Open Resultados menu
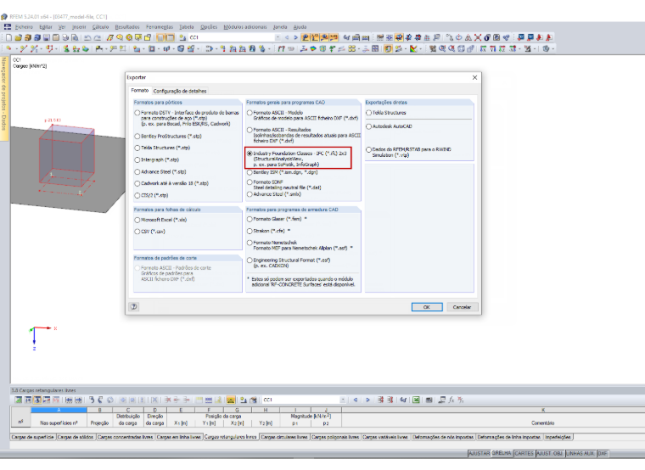 [x=127, y=27]
